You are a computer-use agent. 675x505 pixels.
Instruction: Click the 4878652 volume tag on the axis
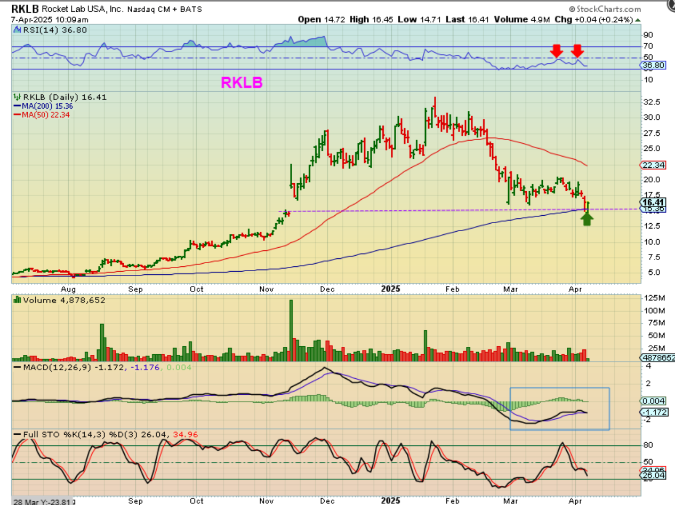pos(657,359)
